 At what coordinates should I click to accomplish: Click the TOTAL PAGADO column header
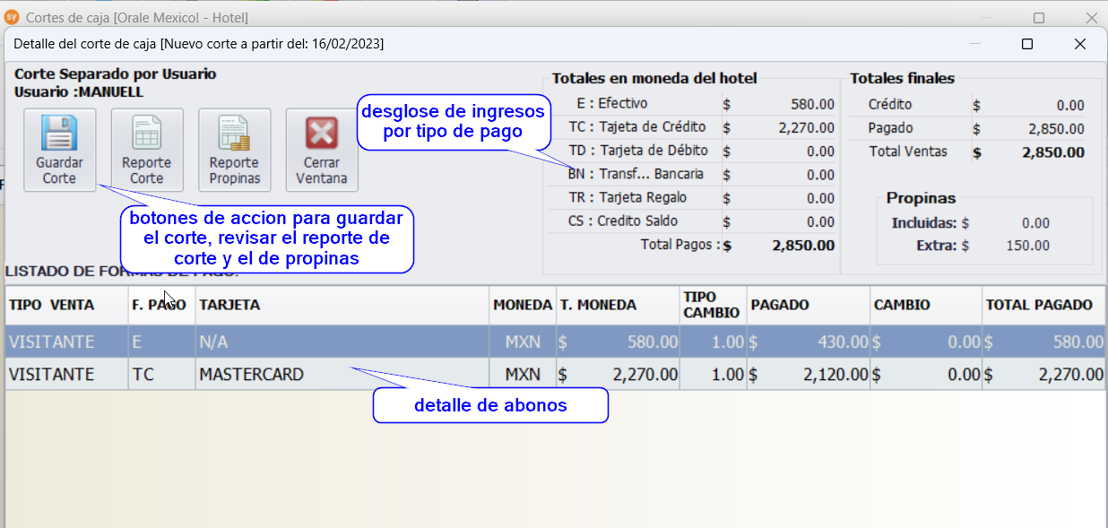1039,305
